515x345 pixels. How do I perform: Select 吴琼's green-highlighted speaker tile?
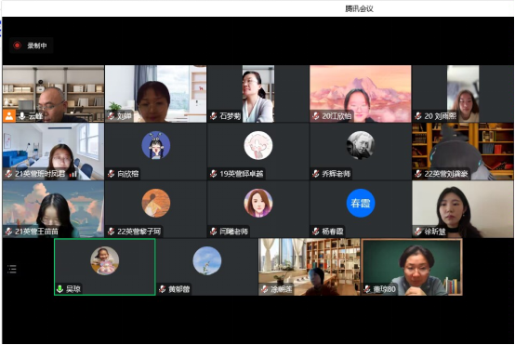[x=105, y=267]
